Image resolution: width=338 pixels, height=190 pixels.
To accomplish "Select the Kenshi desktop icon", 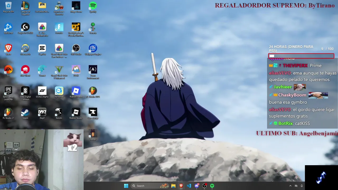I will (59, 114).
